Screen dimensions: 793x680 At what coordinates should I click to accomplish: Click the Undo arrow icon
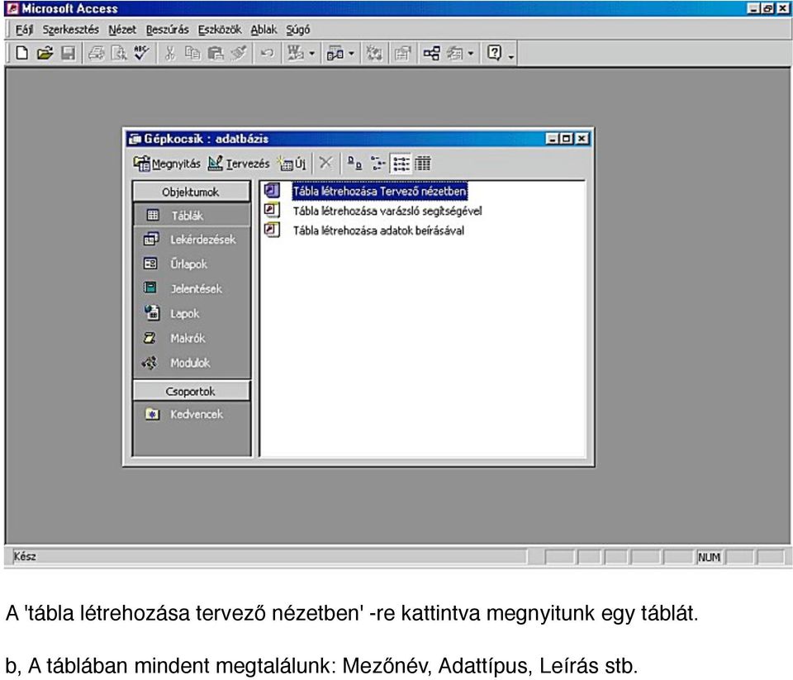click(x=267, y=53)
